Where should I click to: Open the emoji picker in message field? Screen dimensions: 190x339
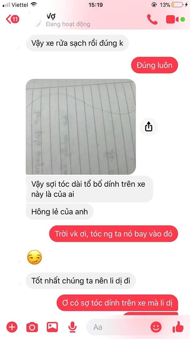(156, 327)
